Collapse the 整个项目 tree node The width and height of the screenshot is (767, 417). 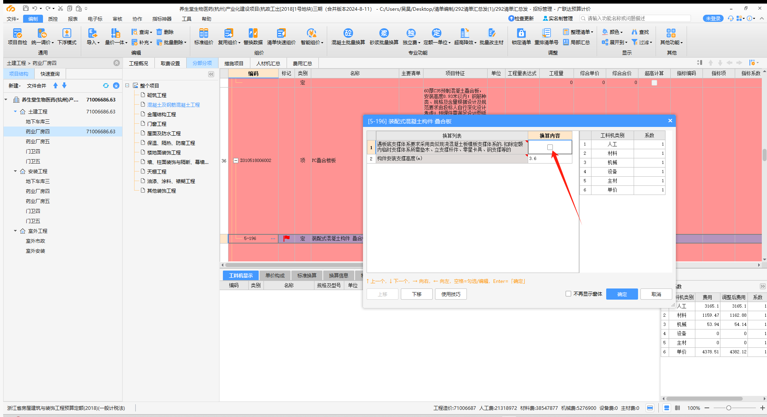click(127, 86)
